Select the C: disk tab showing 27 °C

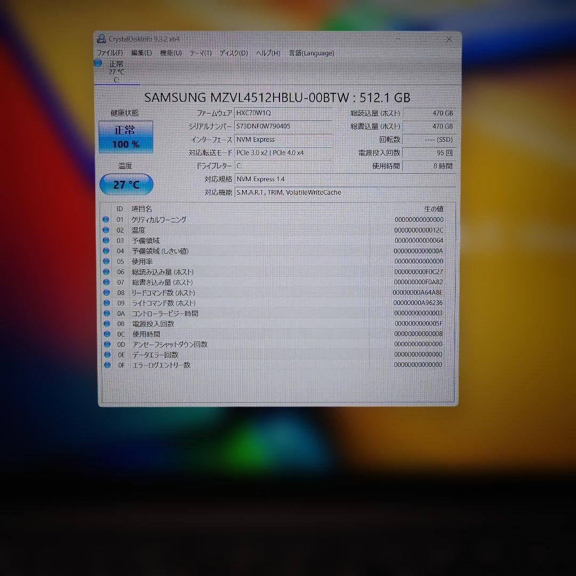(116, 71)
